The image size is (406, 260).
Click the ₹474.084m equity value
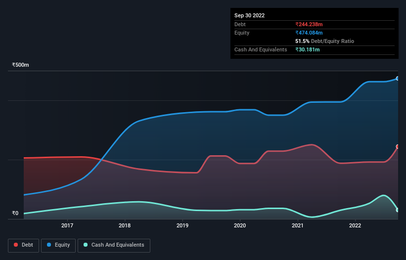tap(309, 33)
